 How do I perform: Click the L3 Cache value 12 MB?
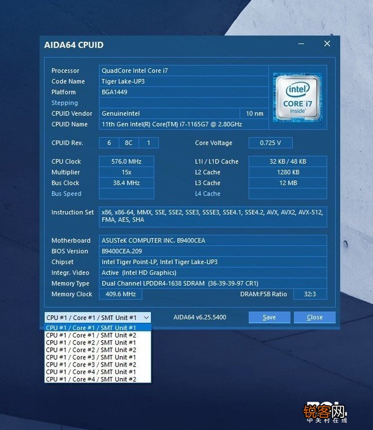tap(288, 183)
